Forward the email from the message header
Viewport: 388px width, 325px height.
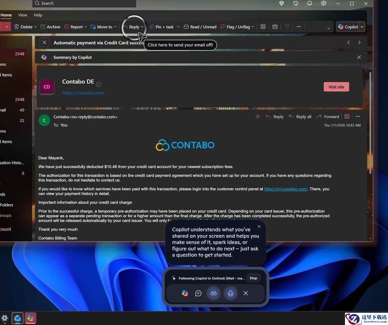tap(328, 117)
